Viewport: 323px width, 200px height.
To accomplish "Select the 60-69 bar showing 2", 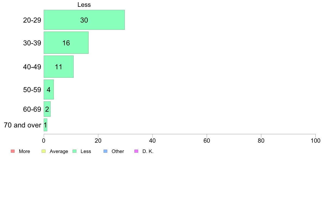I will (x=47, y=109).
